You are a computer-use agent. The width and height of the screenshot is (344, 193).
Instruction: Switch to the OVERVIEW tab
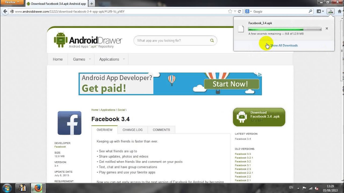(x=105, y=130)
